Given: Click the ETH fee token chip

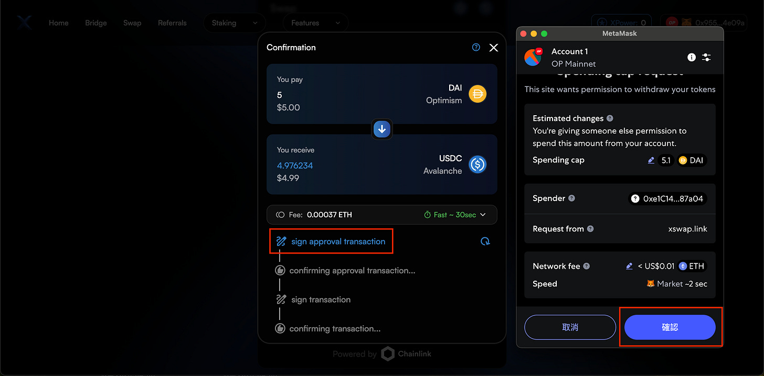Looking at the screenshot, I should click(x=692, y=266).
